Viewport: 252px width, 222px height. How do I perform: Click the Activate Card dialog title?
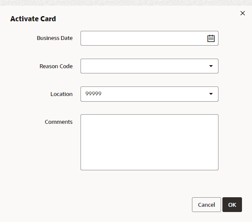(33, 19)
